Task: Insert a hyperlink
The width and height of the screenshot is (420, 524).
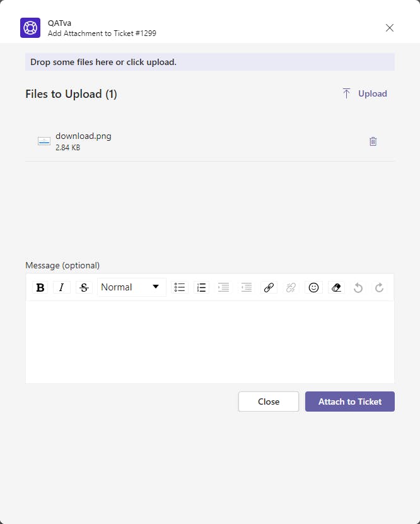Action: pos(269,287)
